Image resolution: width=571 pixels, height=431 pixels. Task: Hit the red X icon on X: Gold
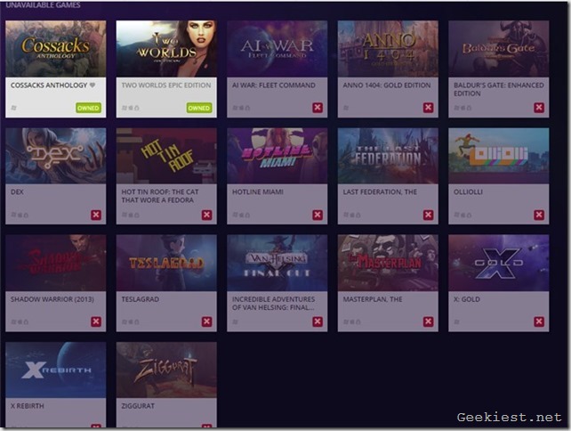click(539, 321)
